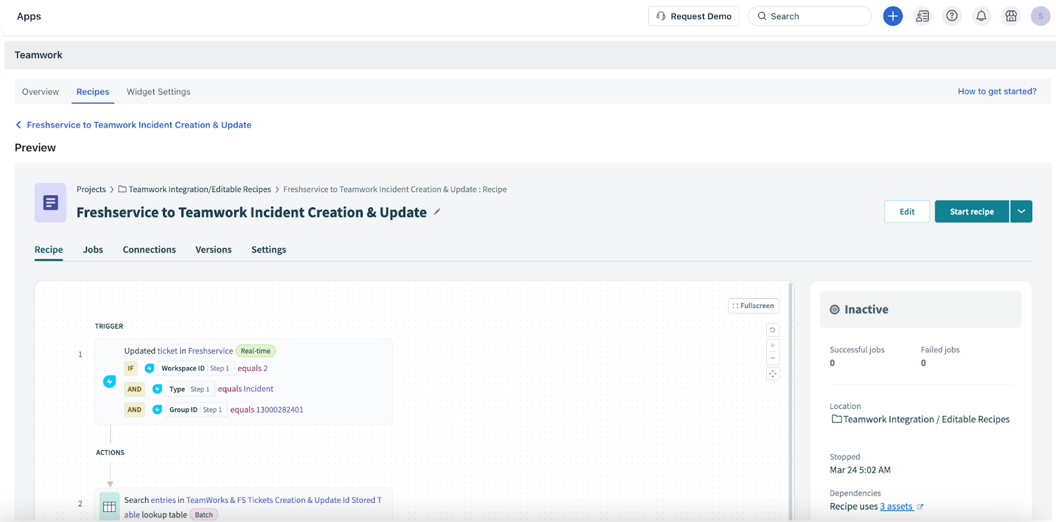The height and width of the screenshot is (522, 1056).
Task: Open the notifications bell
Action: 981,16
